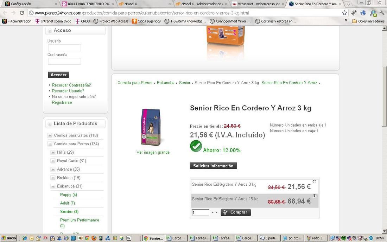Collapse the Eukanuba subcategory
The width and height of the screenshot is (387, 242).
pos(53,186)
